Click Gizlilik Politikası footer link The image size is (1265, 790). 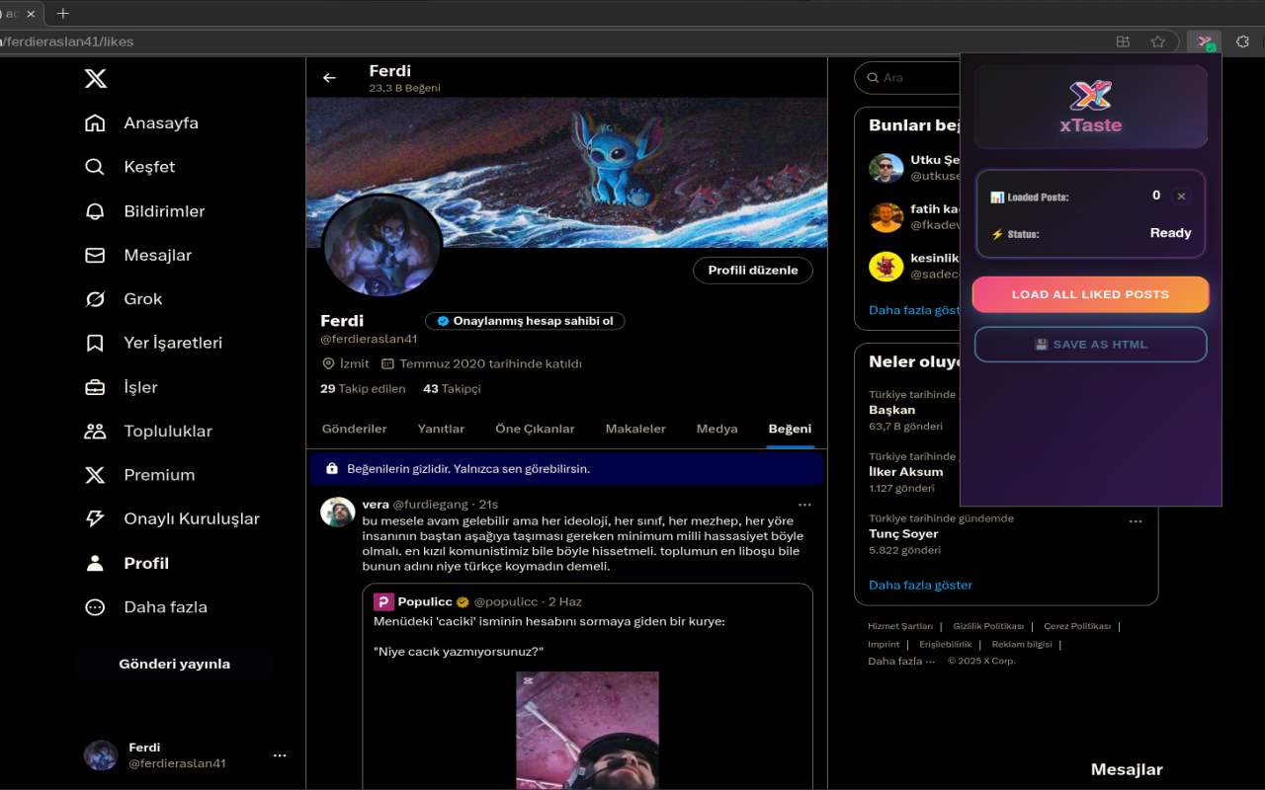tap(988, 626)
